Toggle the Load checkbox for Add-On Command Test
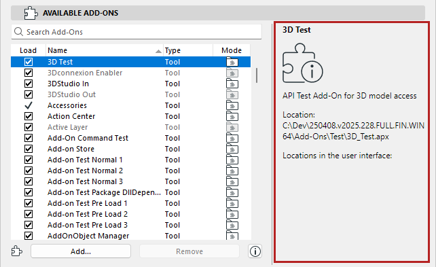This screenshot has width=436, height=267. click(x=29, y=138)
